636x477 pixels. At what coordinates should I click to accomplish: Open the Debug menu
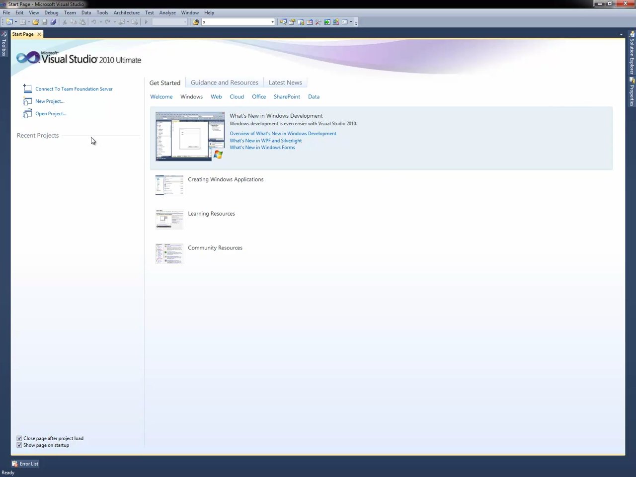[51, 12]
